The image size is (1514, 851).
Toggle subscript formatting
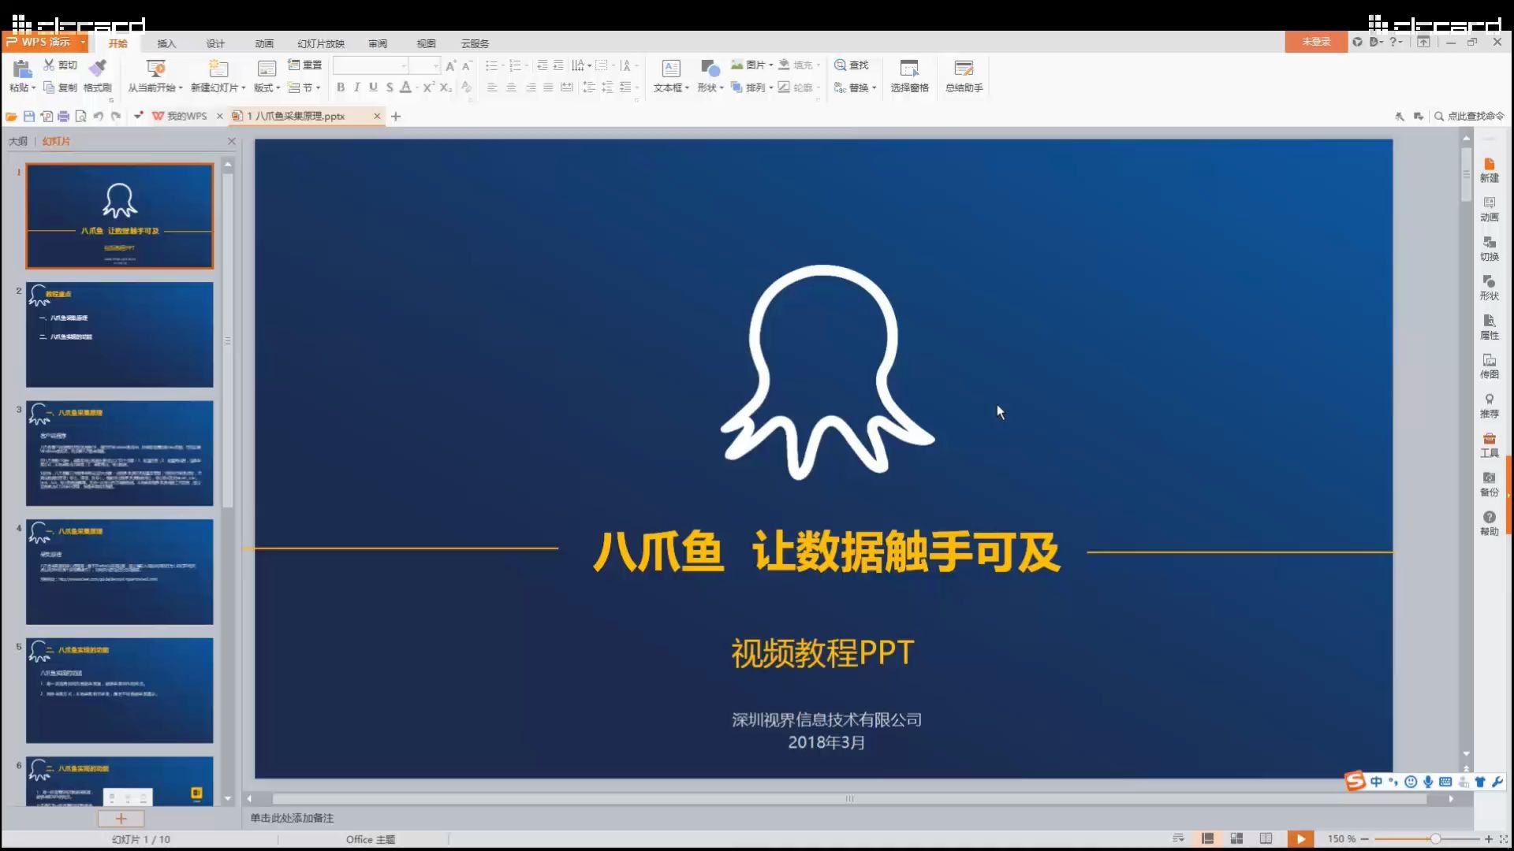coord(446,87)
